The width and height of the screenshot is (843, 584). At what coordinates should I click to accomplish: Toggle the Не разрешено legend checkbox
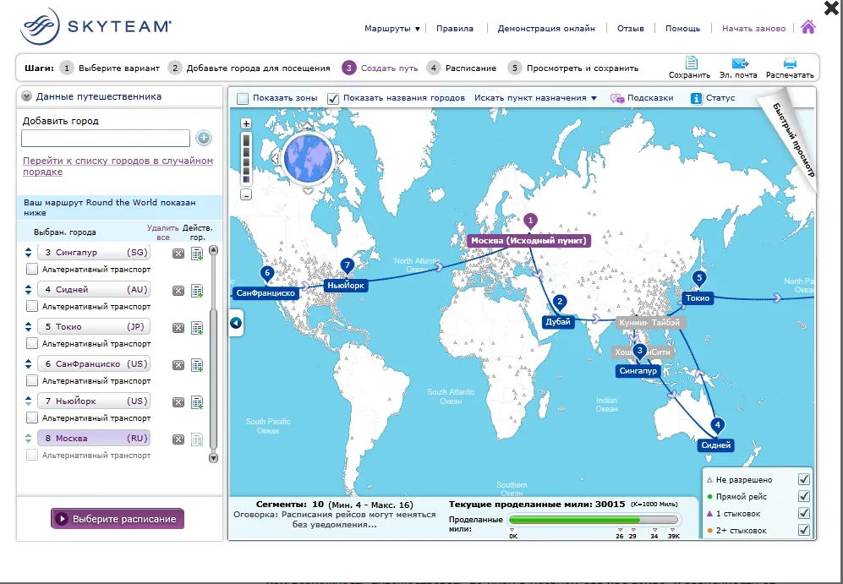click(x=804, y=479)
